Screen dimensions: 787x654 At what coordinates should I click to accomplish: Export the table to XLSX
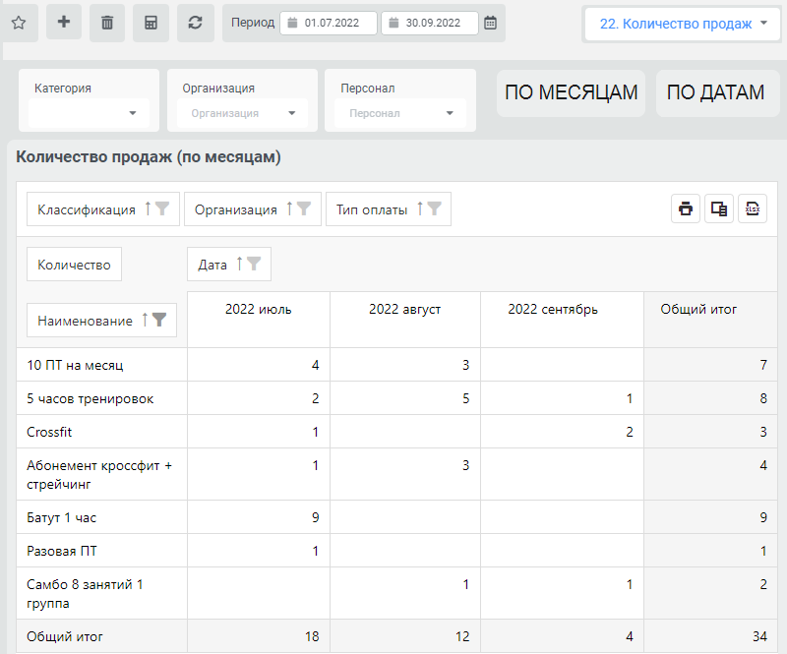tap(753, 208)
